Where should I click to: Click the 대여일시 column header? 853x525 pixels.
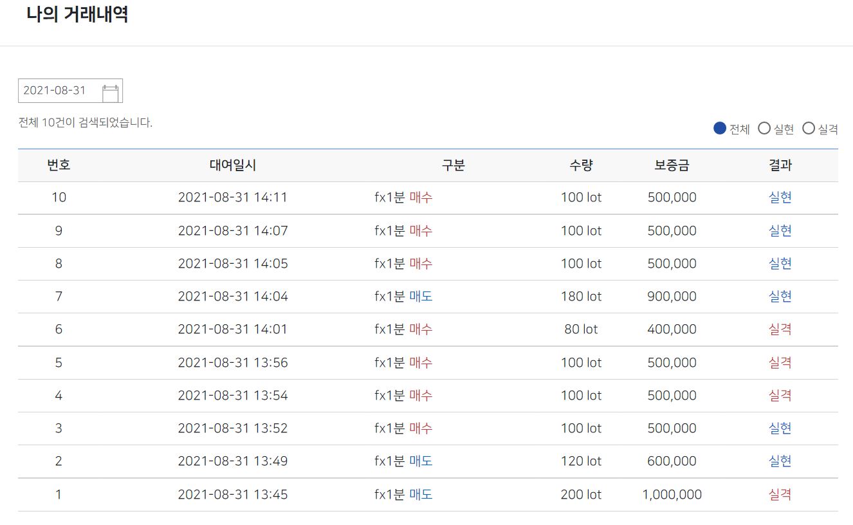coord(233,165)
